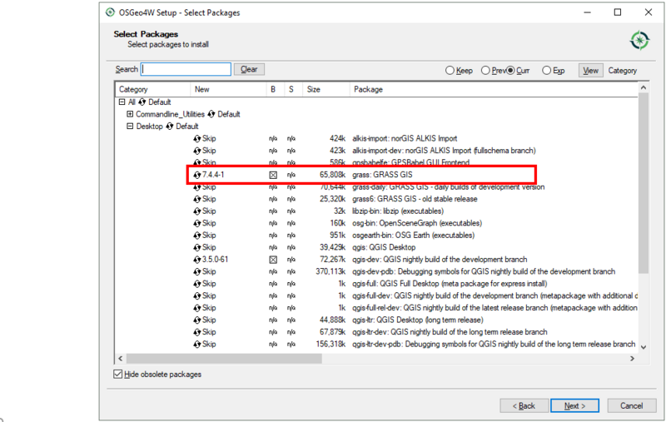The image size is (666, 422).
Task: Click the cycle icon for grass GRASS GIS
Action: click(x=197, y=176)
